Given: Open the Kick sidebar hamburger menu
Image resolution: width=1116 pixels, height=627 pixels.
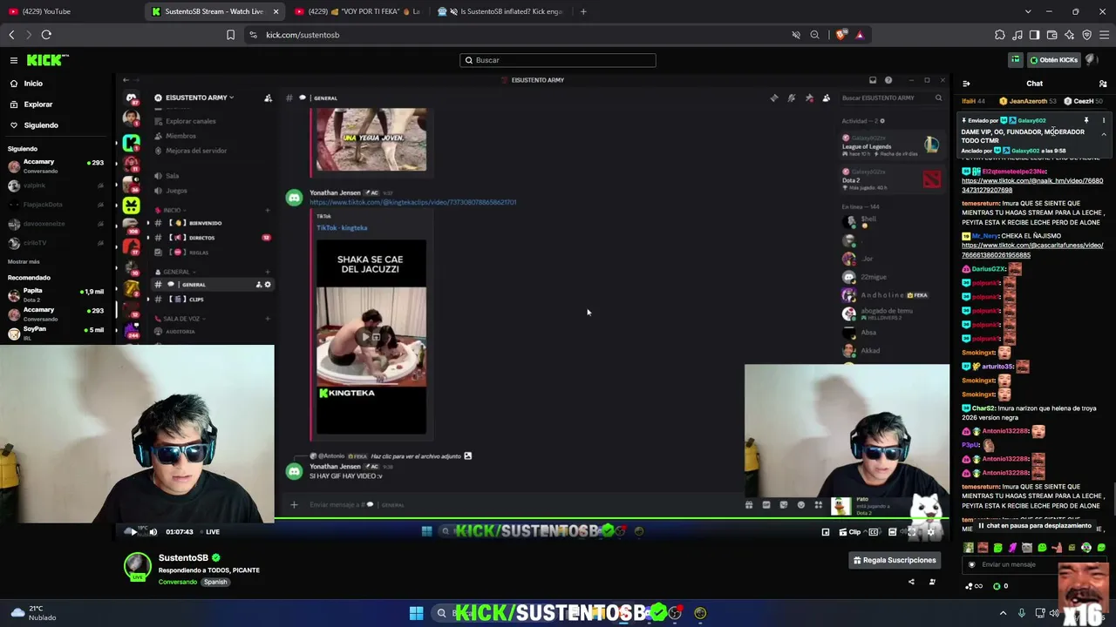Looking at the screenshot, I should coord(14,60).
